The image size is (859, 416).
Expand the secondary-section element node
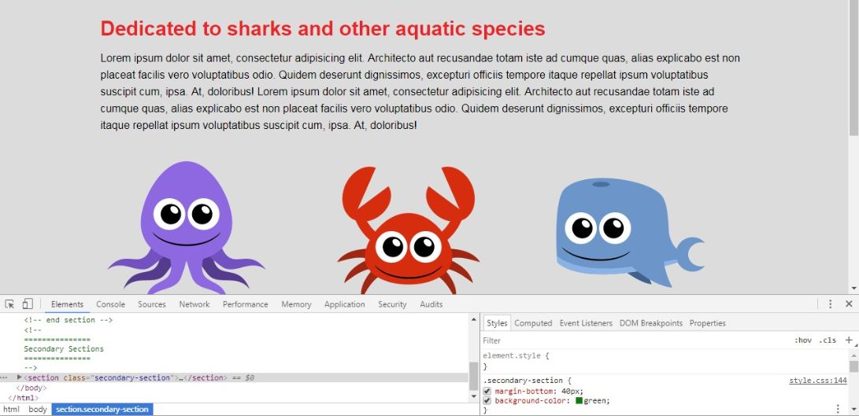tap(20, 377)
